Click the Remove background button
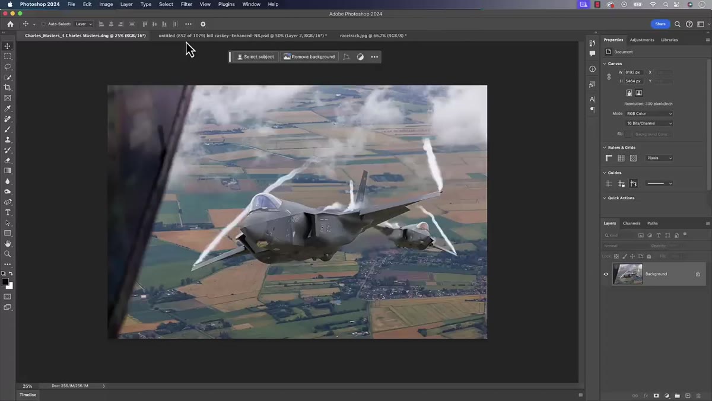The image size is (712, 401). coord(309,57)
